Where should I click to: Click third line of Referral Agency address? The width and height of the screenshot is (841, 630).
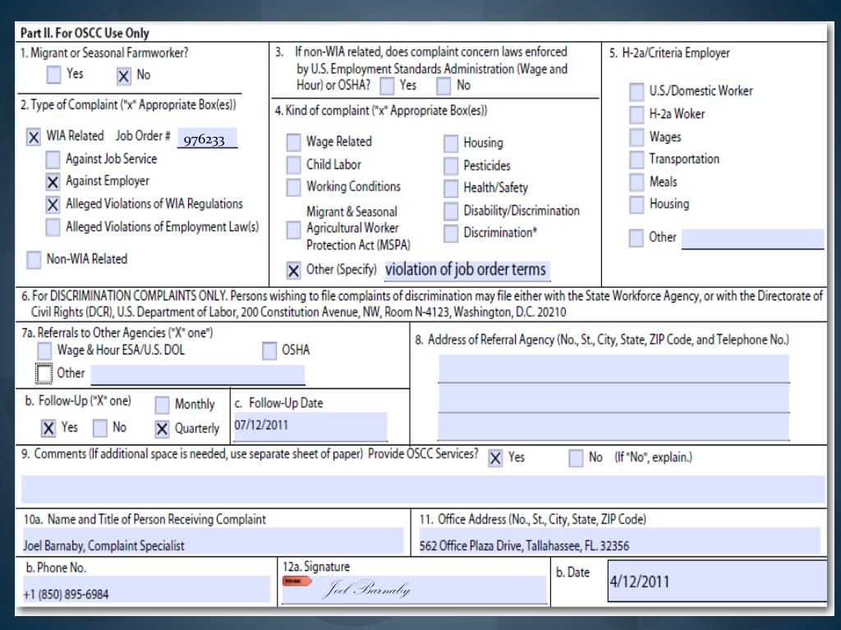[x=614, y=427]
